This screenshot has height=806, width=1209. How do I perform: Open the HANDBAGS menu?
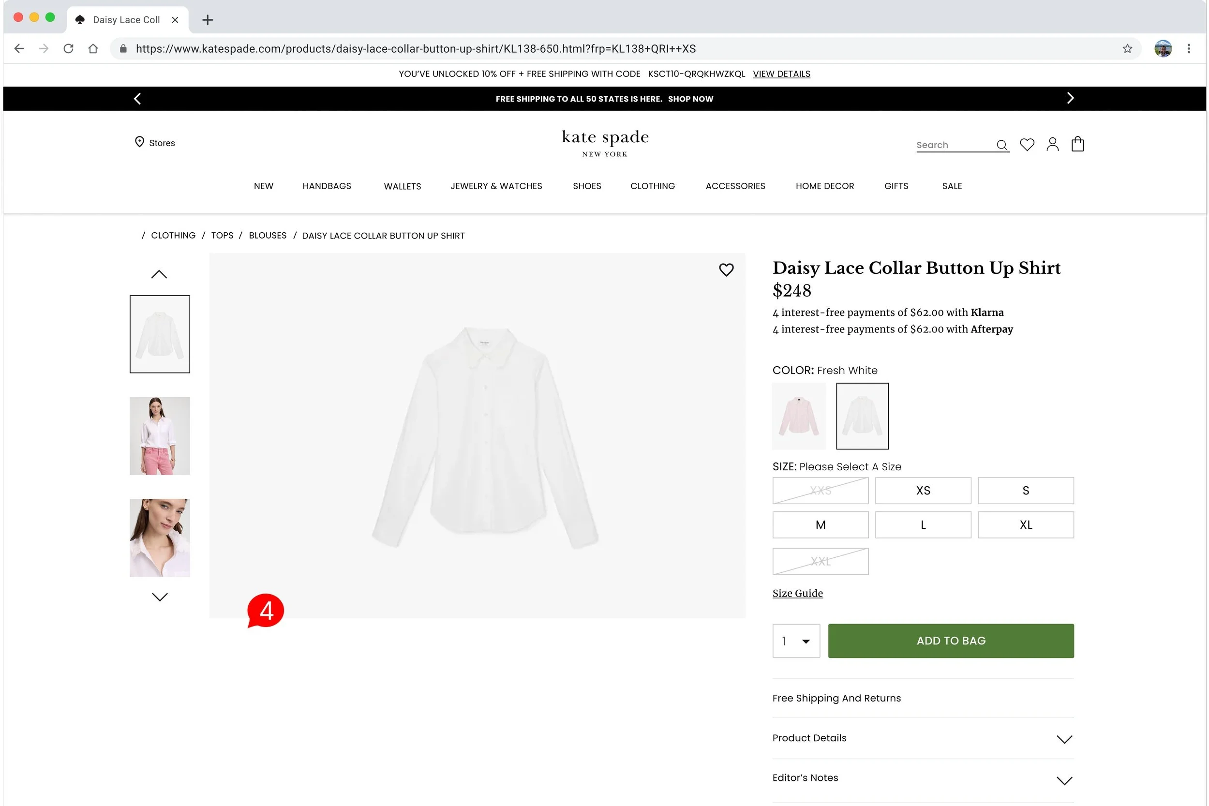click(x=327, y=186)
